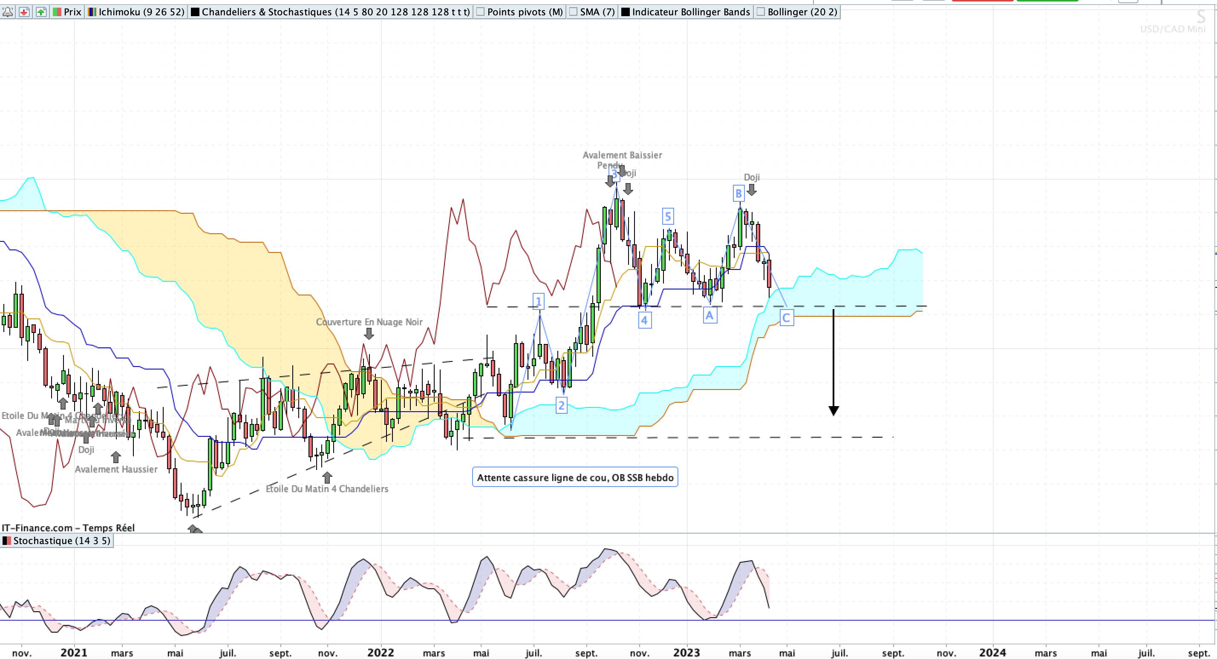Click the wave label C box
1217x659 pixels.
tap(786, 318)
